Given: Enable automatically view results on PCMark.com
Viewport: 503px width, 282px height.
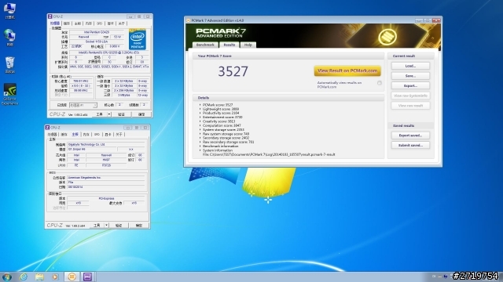Looking at the screenshot, I should coord(380,83).
